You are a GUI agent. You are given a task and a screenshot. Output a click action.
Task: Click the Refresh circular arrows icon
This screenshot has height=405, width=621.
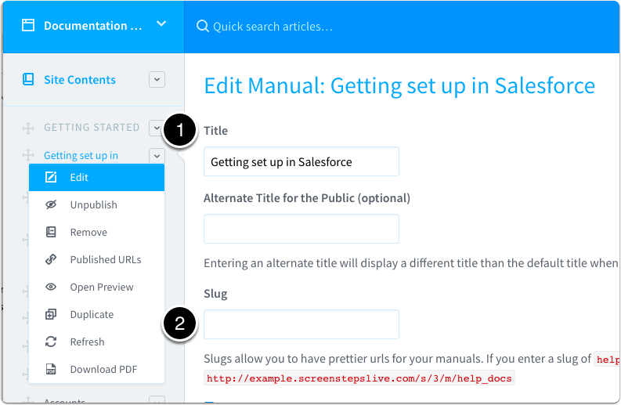51,342
